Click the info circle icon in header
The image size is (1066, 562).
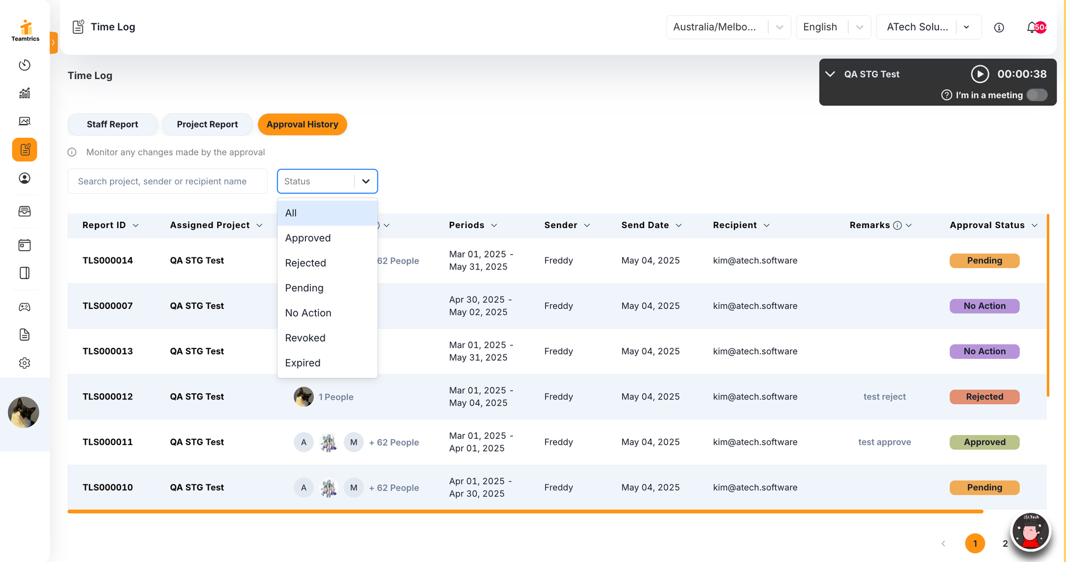pos(999,27)
